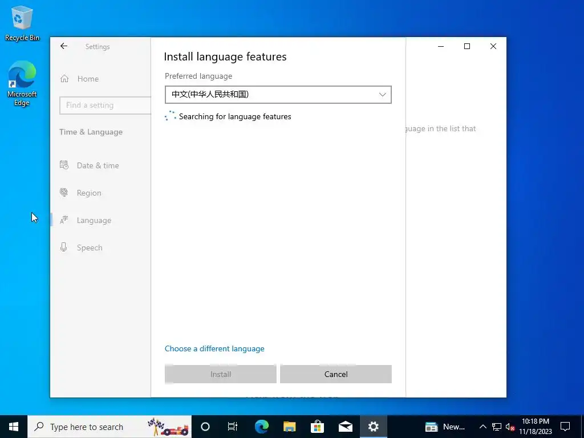Click the taskbar search box
Image resolution: width=584 pixels, height=438 pixels.
tap(109, 427)
